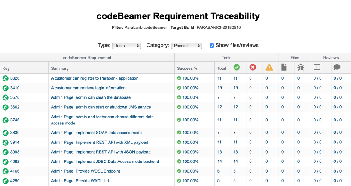Open 'Admin Page: Provide WADL link' summary
351x186 pixels.
click(80, 181)
